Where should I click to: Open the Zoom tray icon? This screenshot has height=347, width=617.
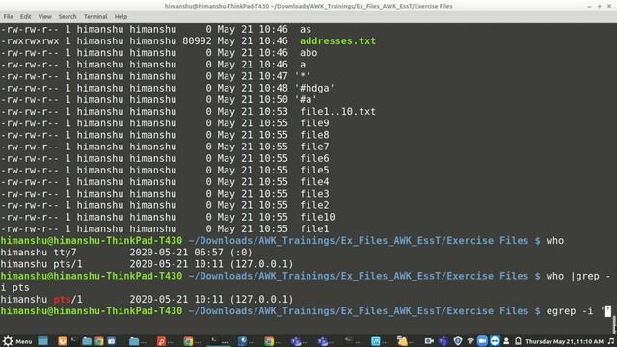click(x=482, y=341)
